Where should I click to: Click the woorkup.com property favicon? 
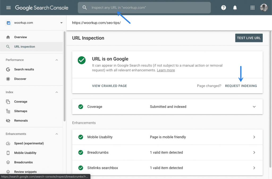[x=8, y=23]
